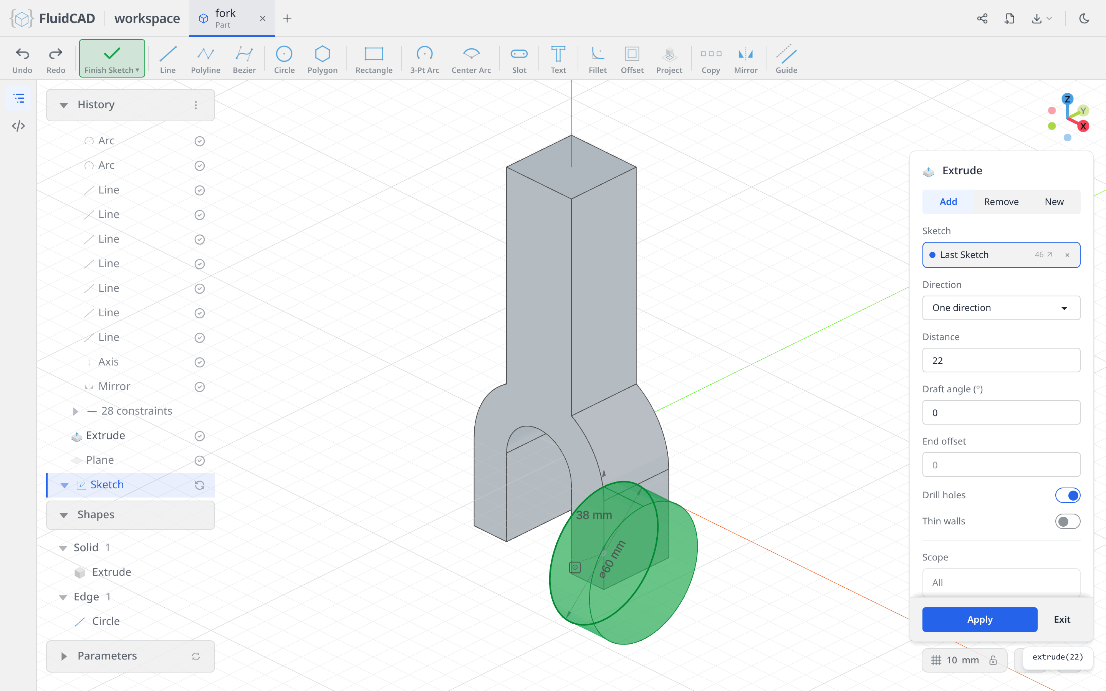Click the status check beside first Arc
Image resolution: width=1106 pixels, height=691 pixels.
[199, 141]
